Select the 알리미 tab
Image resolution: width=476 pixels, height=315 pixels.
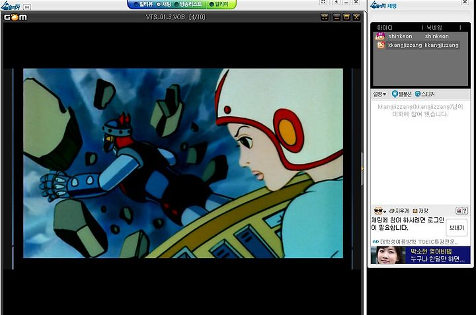point(219,4)
